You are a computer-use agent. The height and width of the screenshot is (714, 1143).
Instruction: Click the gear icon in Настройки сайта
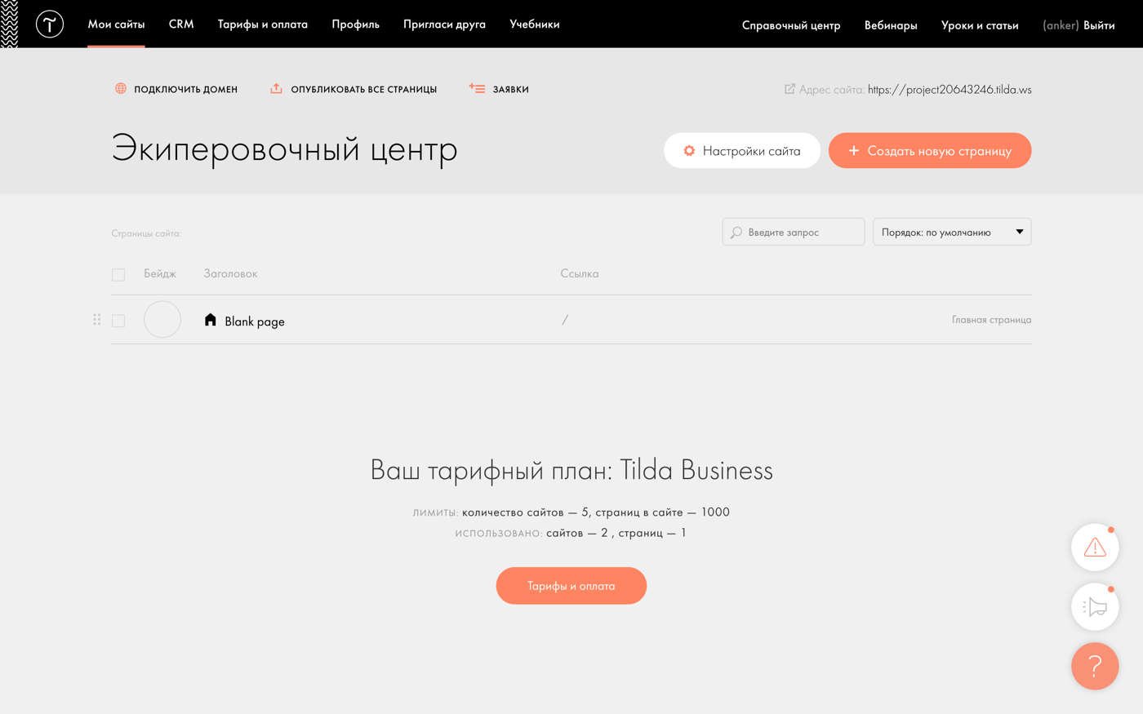click(x=689, y=151)
